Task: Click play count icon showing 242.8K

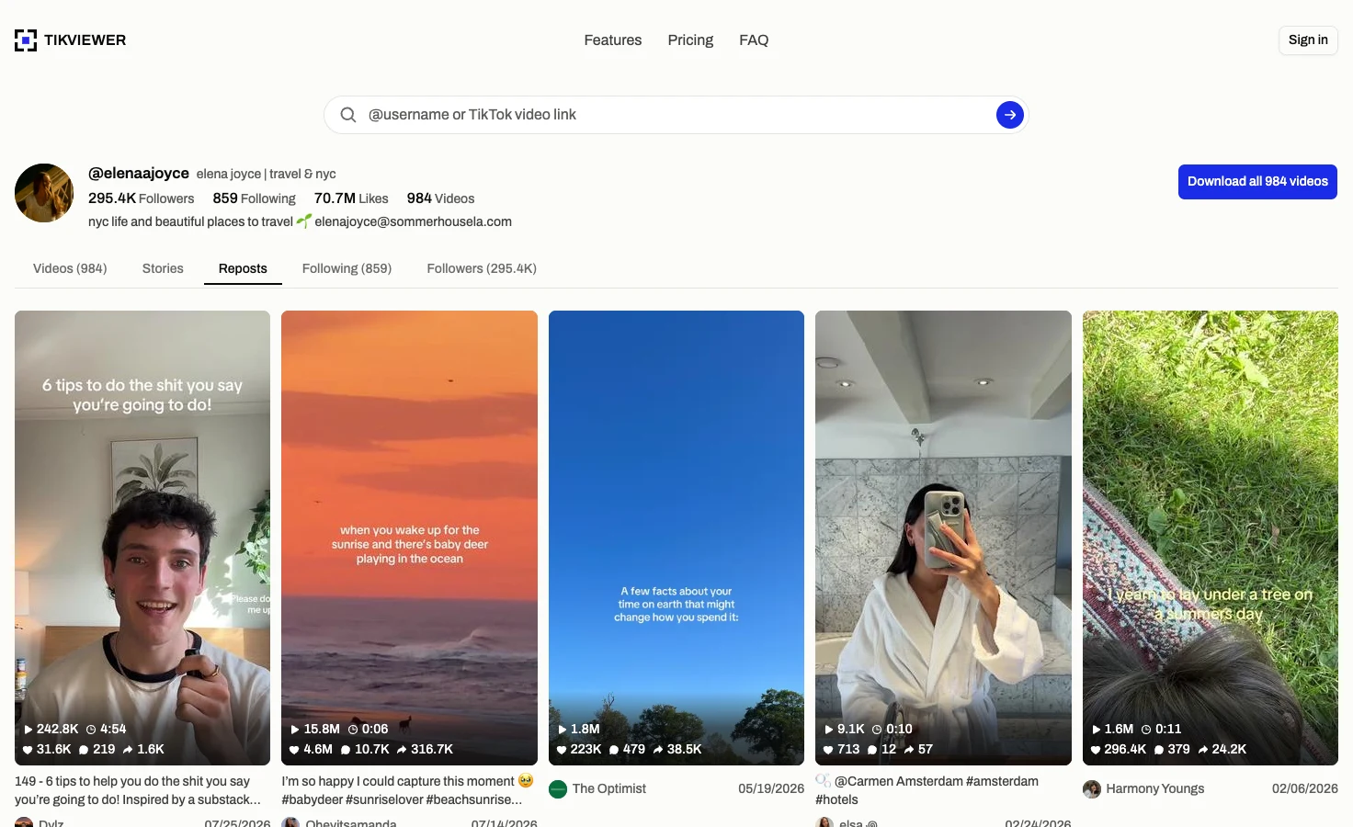Action: [x=28, y=730]
